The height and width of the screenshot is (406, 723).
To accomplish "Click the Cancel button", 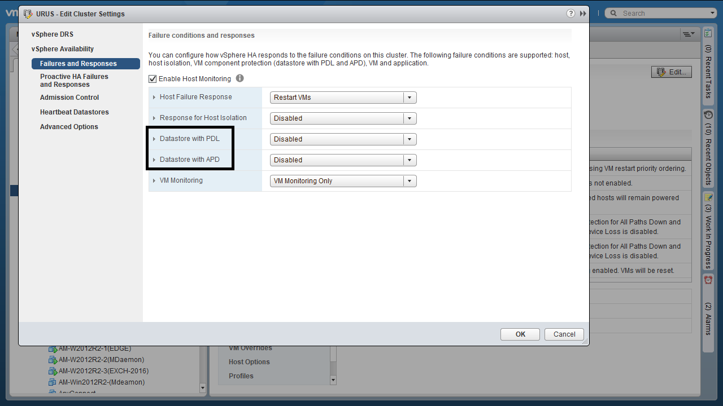I will tap(564, 334).
